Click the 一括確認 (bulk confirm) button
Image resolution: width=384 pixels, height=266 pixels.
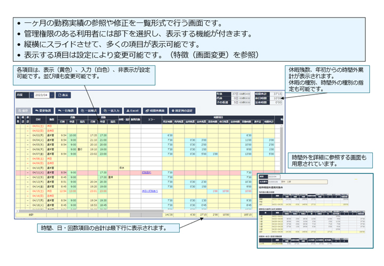[x=89, y=111]
